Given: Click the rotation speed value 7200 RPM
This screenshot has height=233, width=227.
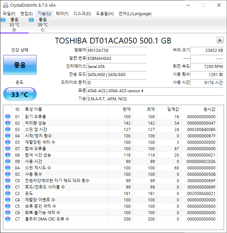Looking at the screenshot, I should pyautogui.click(x=207, y=66).
